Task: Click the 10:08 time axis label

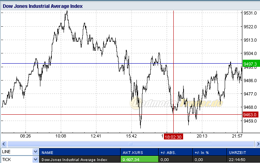Action: coord(61,136)
